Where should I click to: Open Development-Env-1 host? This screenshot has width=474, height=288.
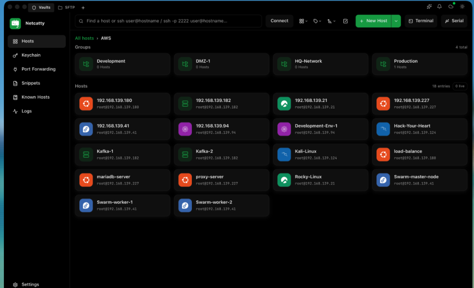tap(321, 129)
